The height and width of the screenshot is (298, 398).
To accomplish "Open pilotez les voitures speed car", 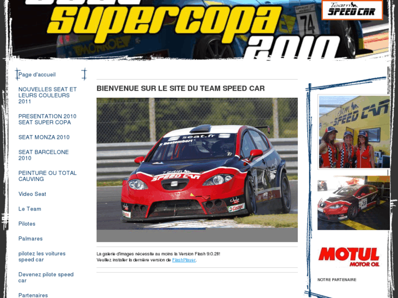I will point(42,256).
